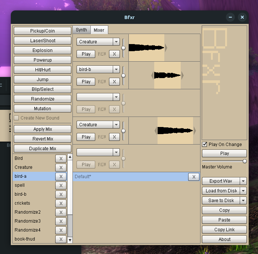258x254 pixels.
Task: Click the Paste button
Action: [224, 220]
